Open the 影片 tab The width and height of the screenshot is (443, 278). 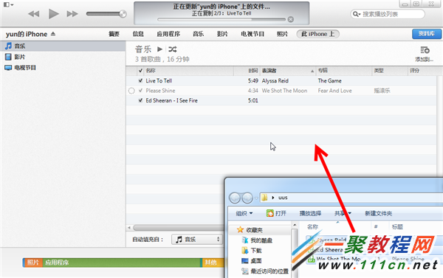[222, 34]
